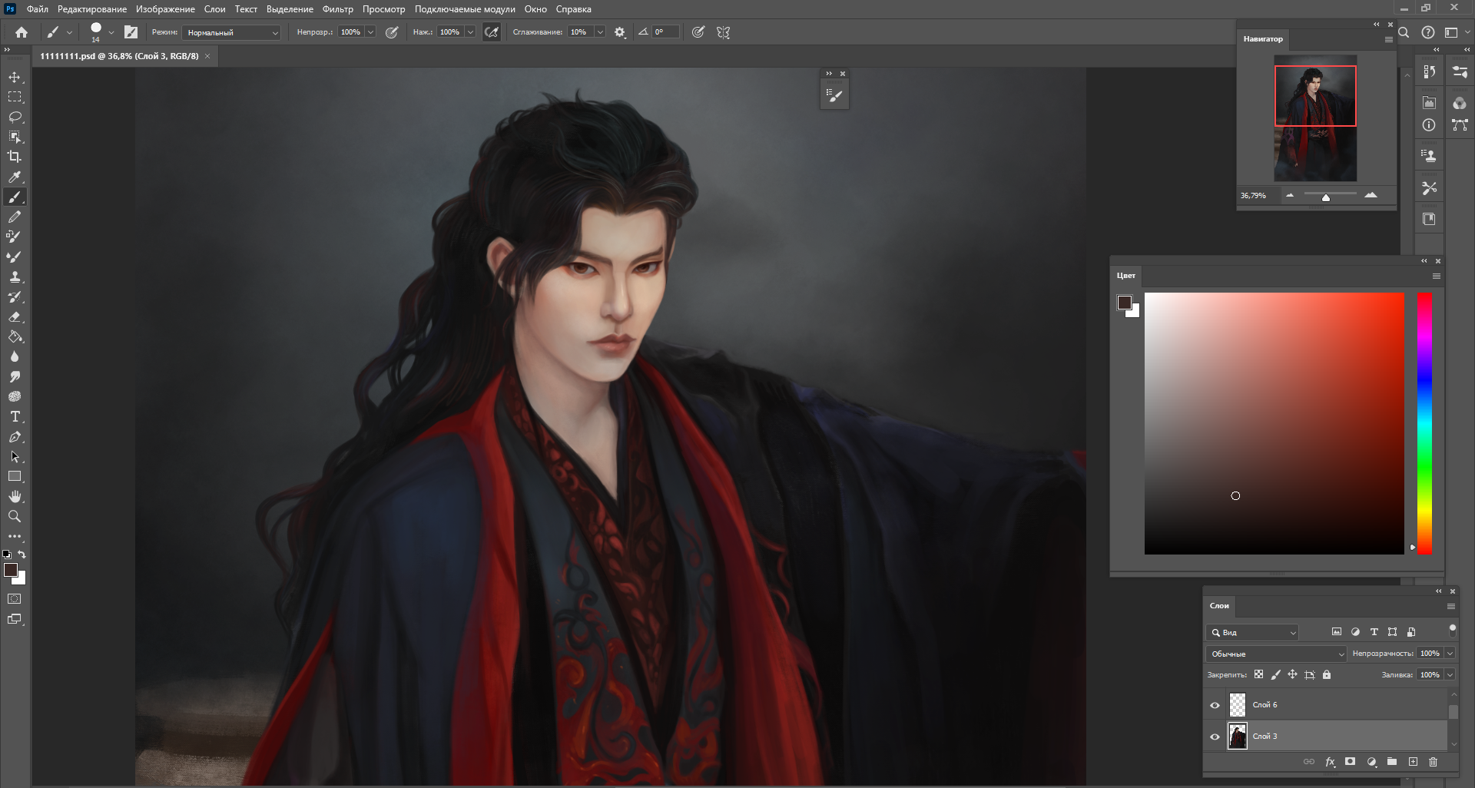Select the Rectangle shape tool
This screenshot has width=1475, height=788.
tap(15, 476)
